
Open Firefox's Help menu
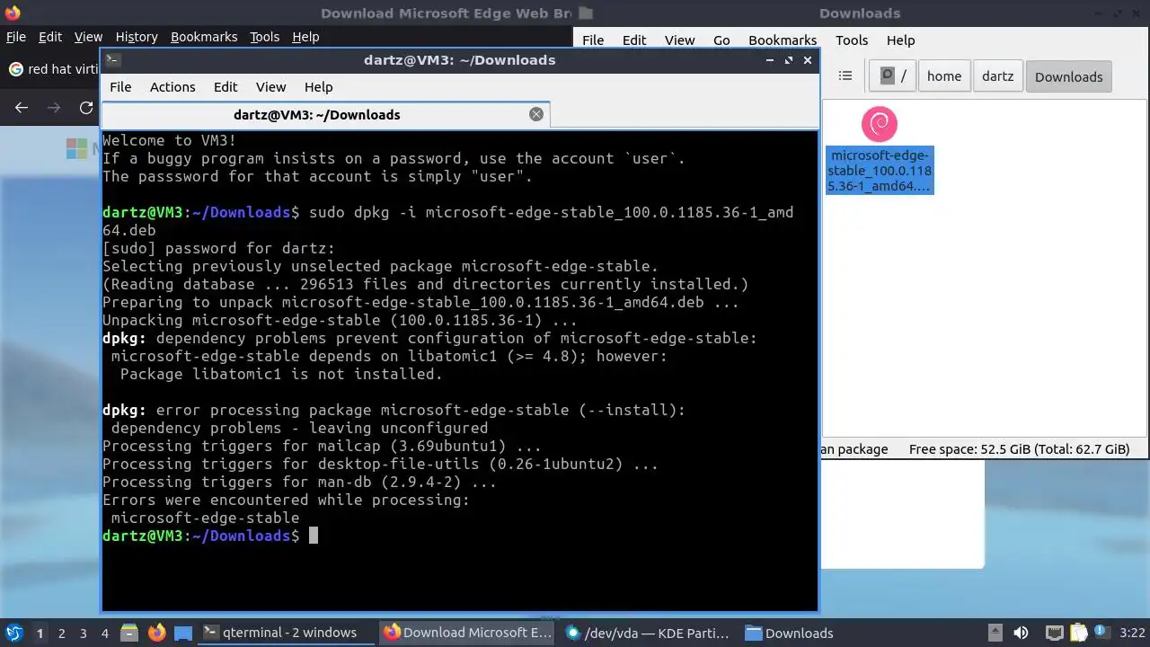tap(305, 37)
